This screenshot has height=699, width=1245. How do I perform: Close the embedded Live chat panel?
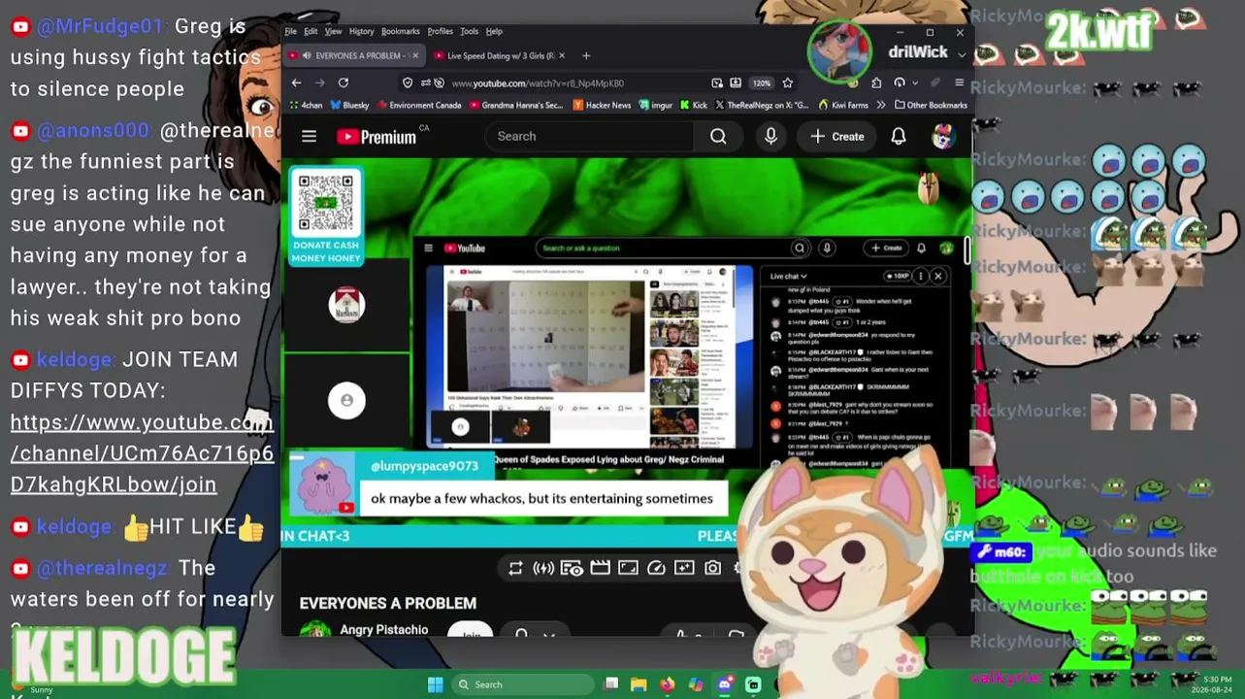[937, 276]
